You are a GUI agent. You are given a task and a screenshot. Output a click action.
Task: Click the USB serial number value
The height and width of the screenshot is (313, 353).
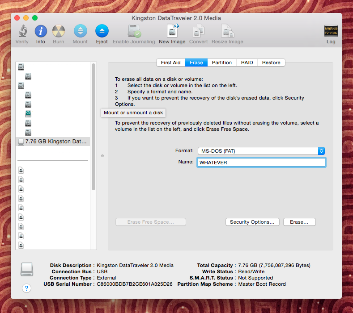(x=134, y=284)
